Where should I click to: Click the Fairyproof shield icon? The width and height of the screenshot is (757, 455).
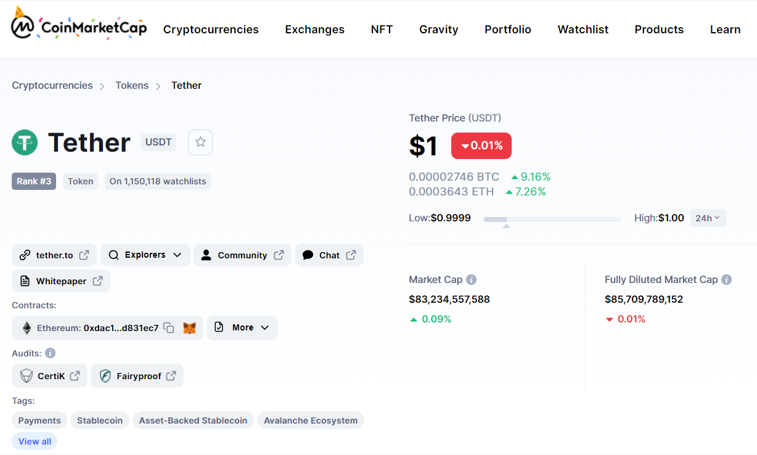tap(105, 375)
